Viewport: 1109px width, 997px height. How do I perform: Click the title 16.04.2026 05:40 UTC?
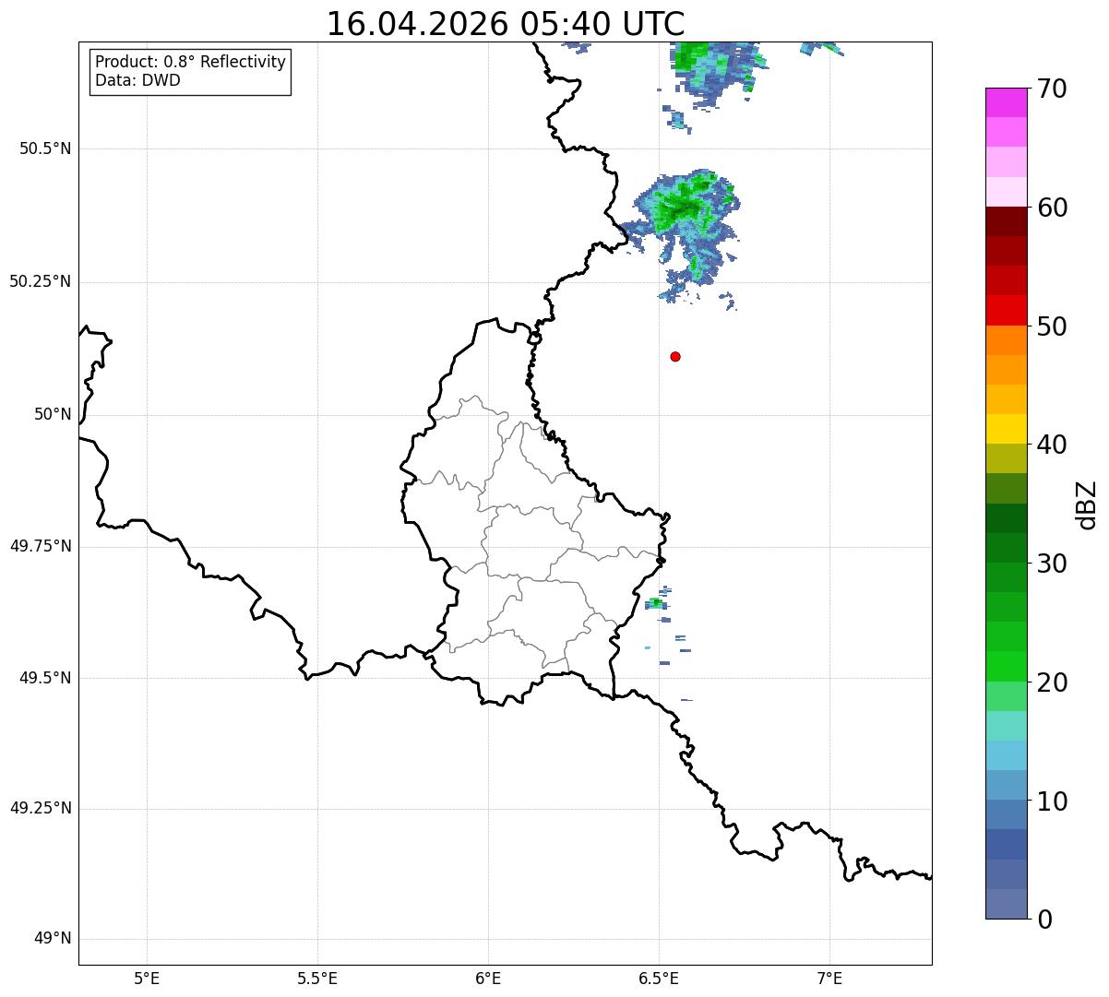pyautogui.click(x=506, y=24)
